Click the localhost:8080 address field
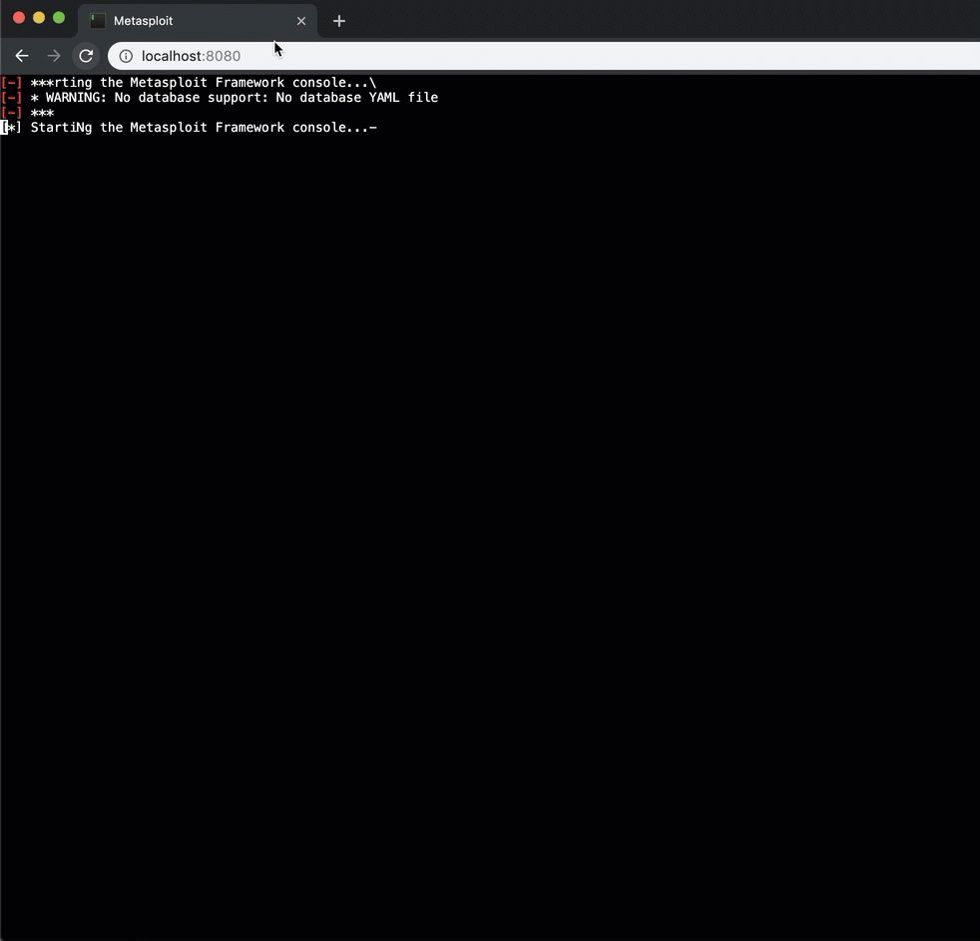 coord(544,56)
